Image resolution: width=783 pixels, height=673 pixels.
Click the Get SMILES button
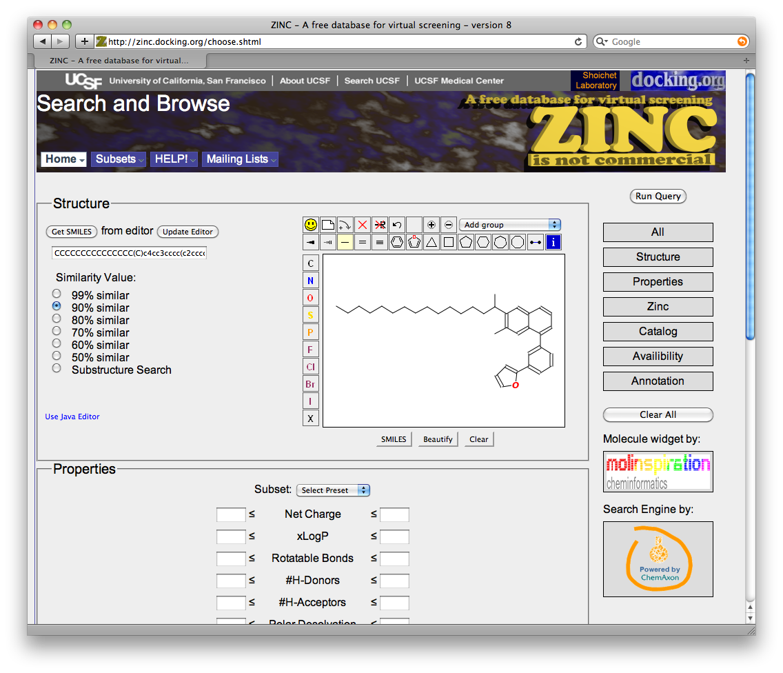tap(72, 231)
